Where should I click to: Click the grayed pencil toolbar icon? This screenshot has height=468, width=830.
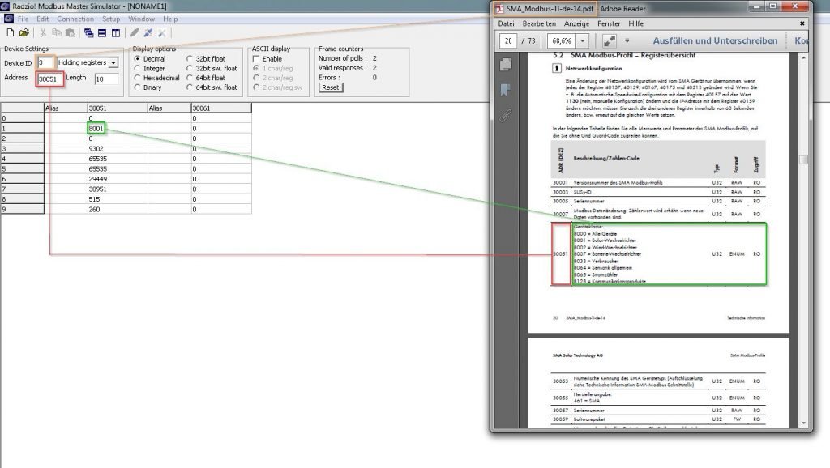[x=135, y=32]
